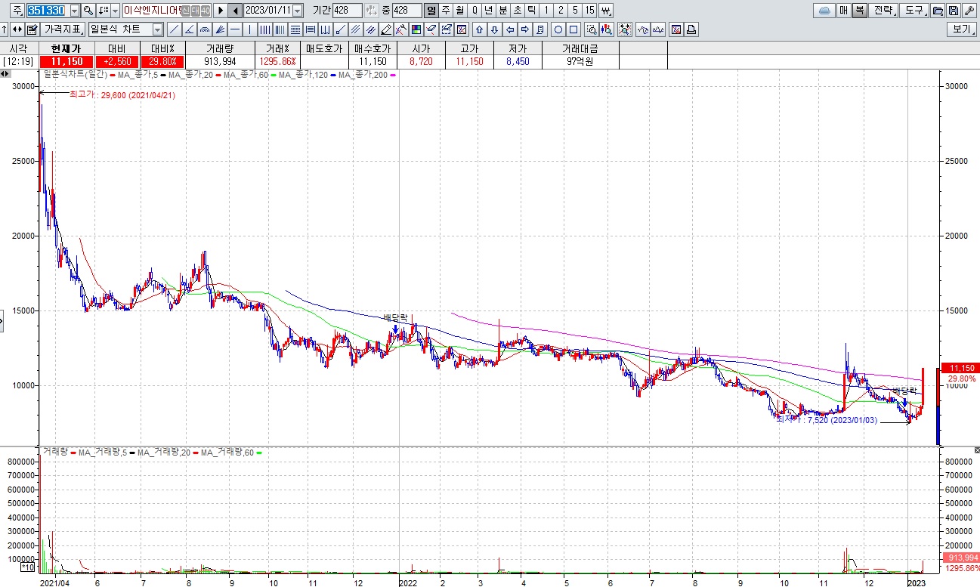The image size is (980, 587).
Task: Select the vertical line tool
Action: 249,29
